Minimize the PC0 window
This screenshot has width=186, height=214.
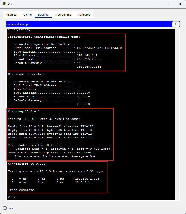coord(156,4)
